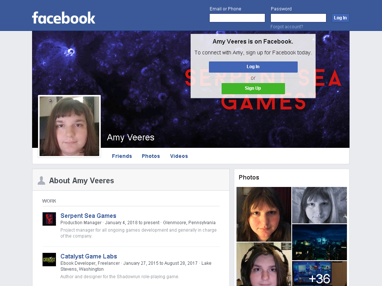Open the Catalyst Game Labs page link
The height and width of the screenshot is (286, 382).
click(x=89, y=256)
